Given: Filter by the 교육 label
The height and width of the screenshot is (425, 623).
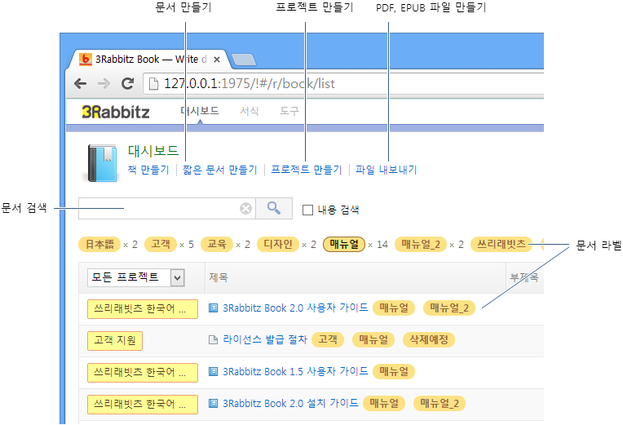Looking at the screenshot, I should point(217,244).
